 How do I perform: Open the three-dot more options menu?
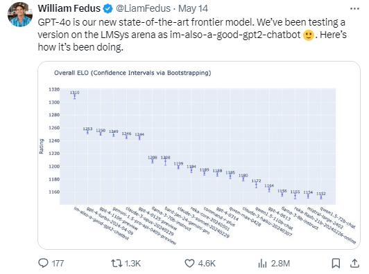pyautogui.click(x=354, y=9)
